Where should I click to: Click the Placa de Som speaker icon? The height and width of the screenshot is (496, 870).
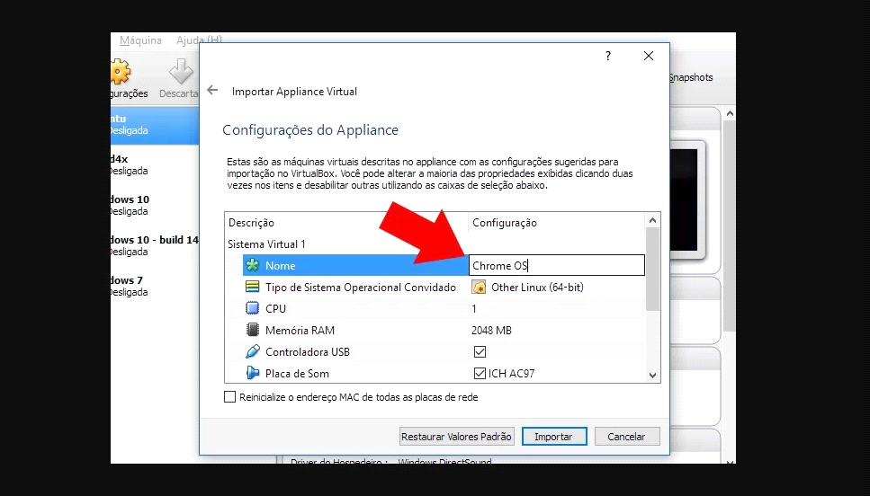point(253,373)
